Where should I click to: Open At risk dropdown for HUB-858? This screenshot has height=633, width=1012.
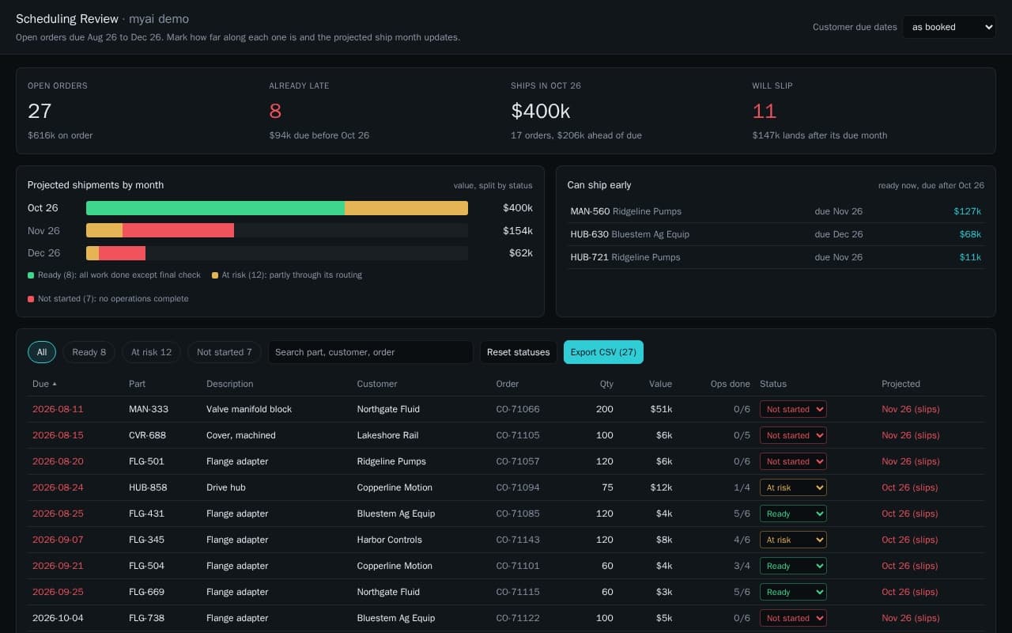pyautogui.click(x=793, y=487)
